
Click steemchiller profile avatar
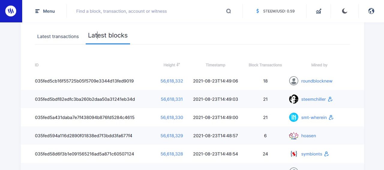293,99
